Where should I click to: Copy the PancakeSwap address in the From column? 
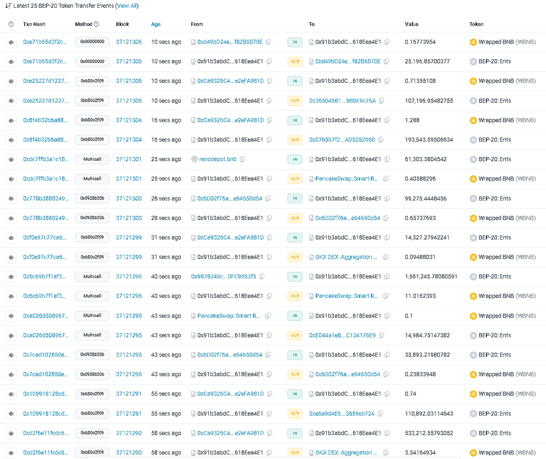(268, 316)
